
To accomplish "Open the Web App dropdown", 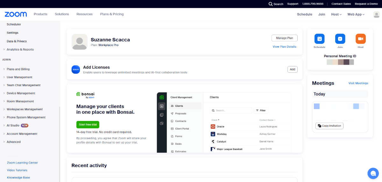I will pos(356,14).
